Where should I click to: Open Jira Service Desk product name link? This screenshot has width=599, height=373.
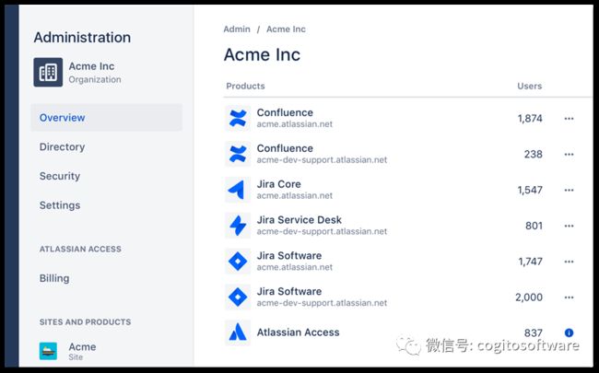[299, 220]
